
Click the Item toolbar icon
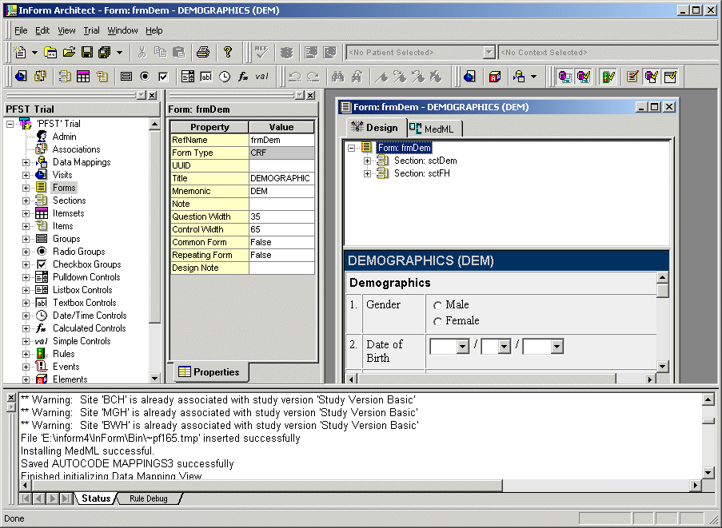(x=102, y=77)
